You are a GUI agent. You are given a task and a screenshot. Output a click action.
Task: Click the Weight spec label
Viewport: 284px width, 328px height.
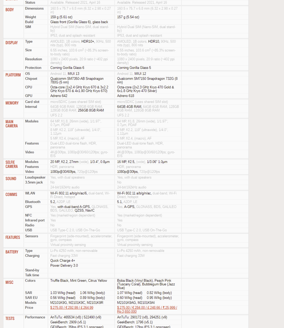(31, 17)
